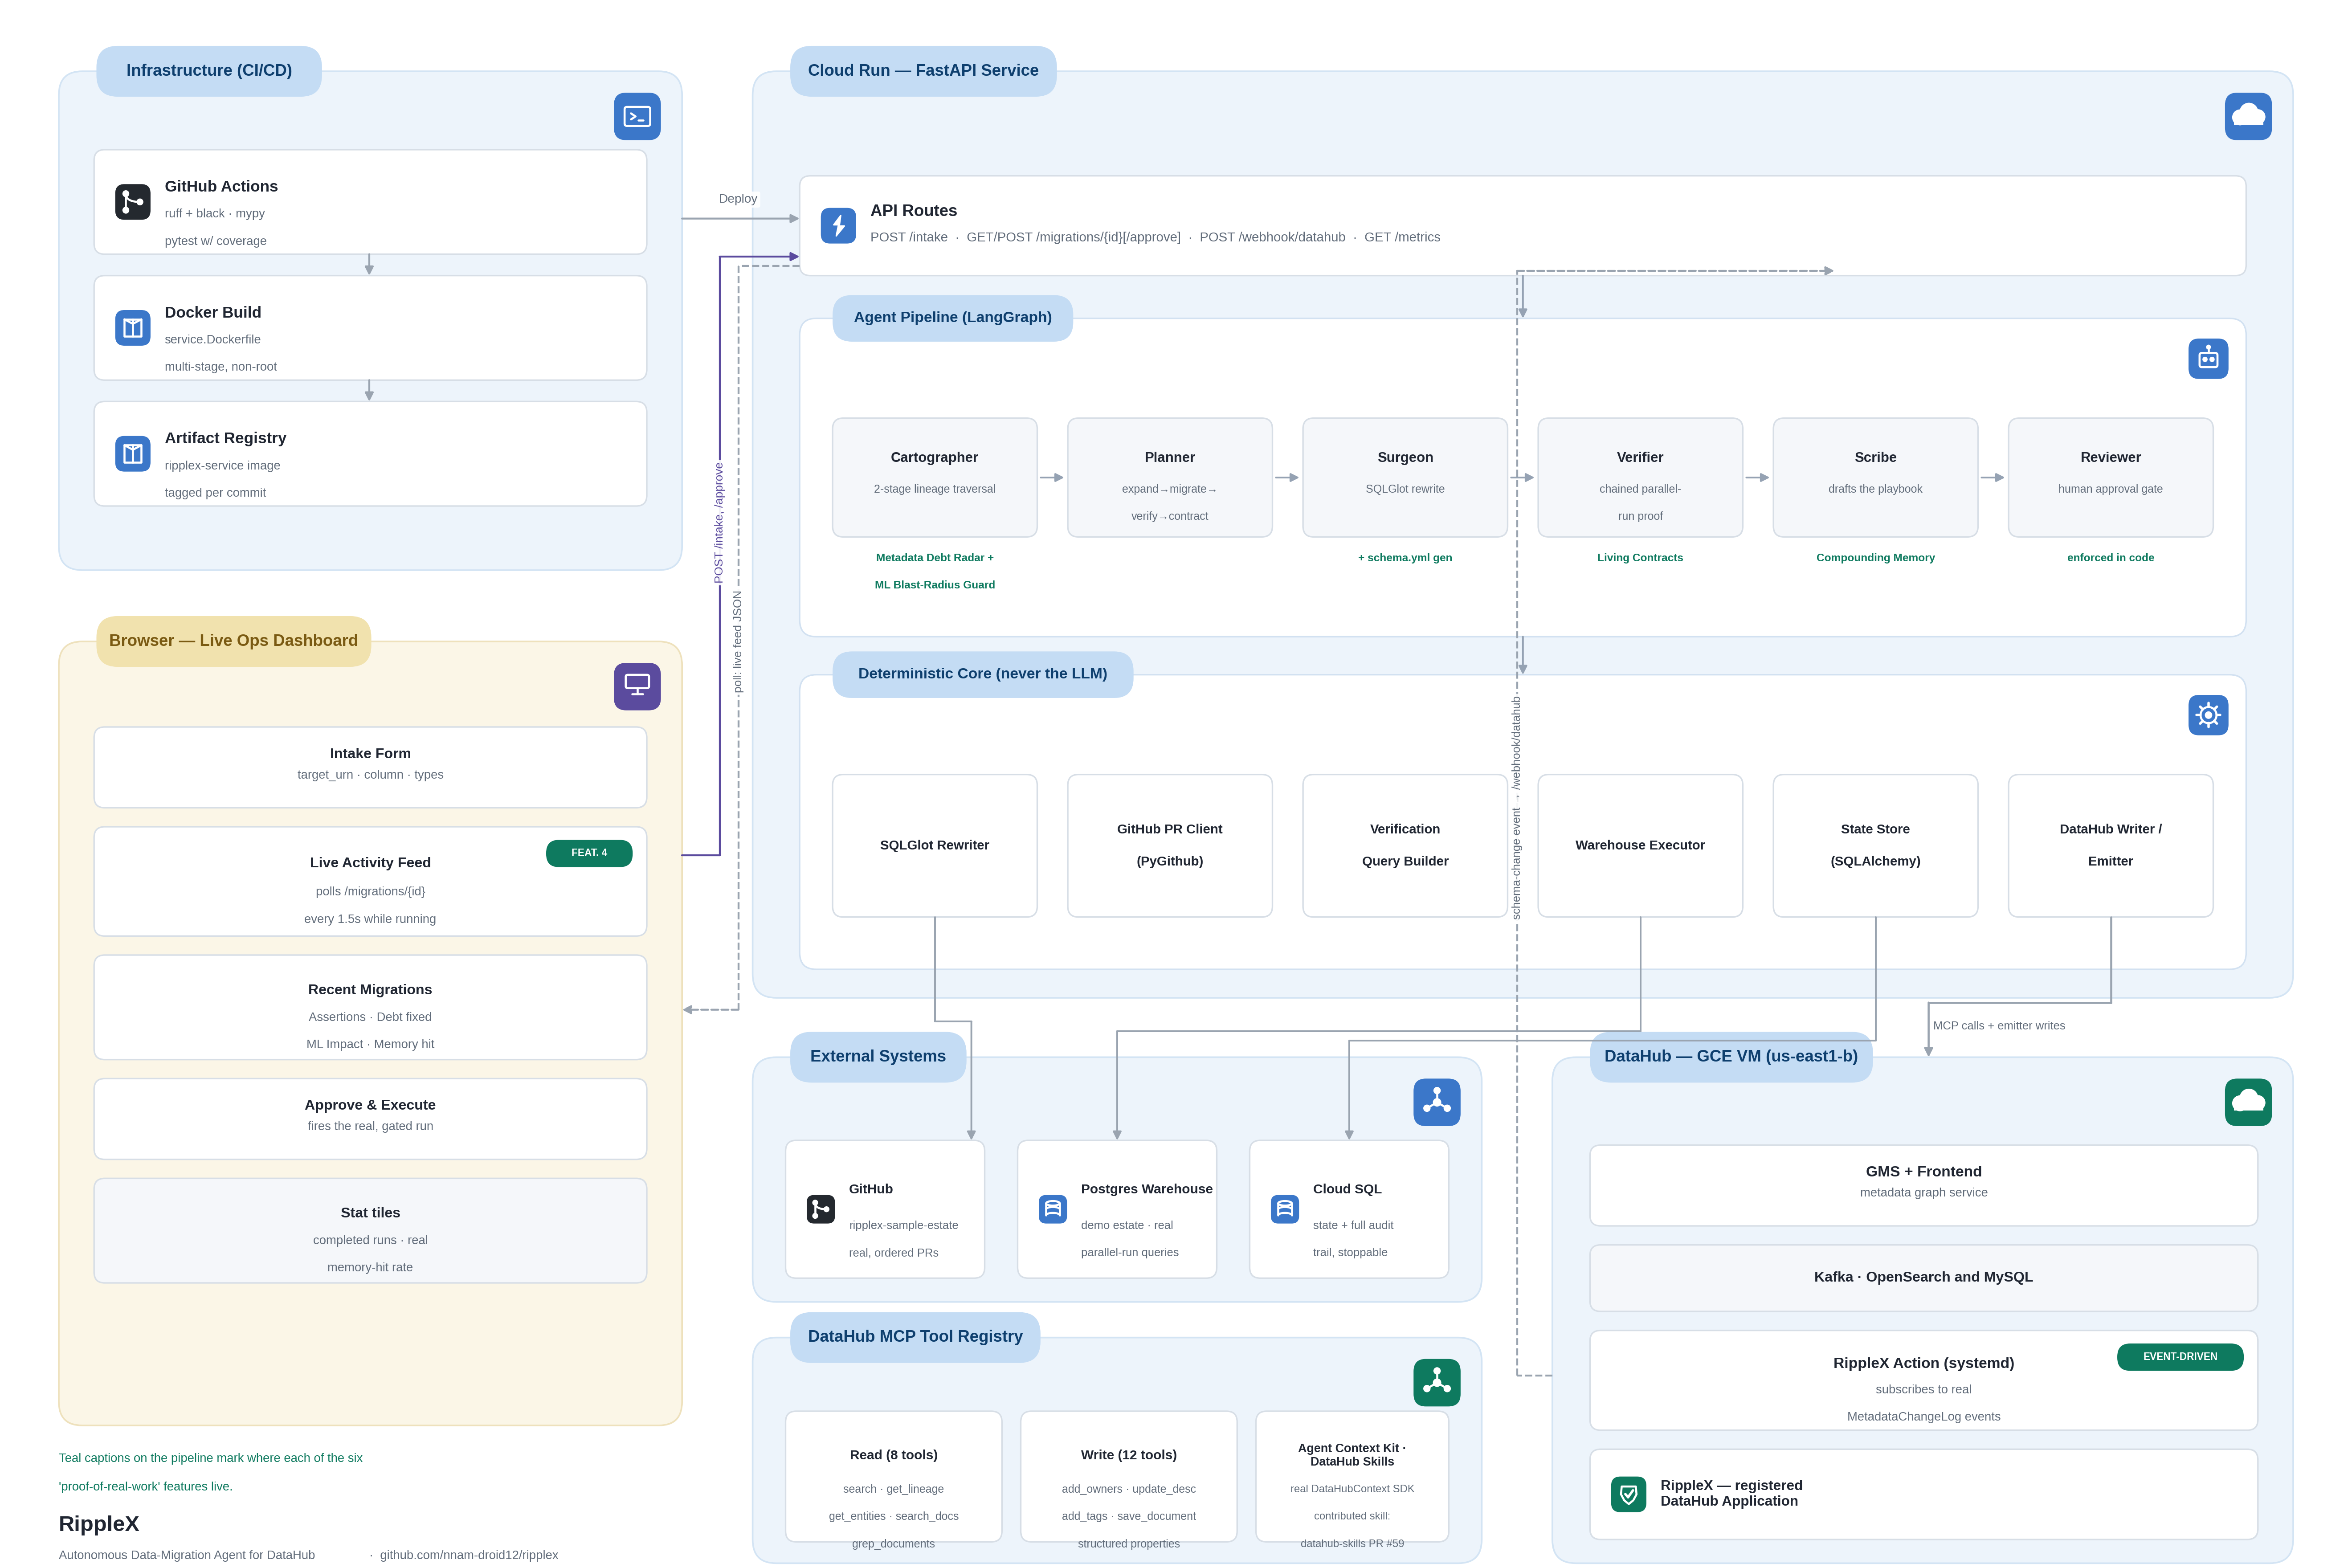
Task: Click the Approve & Execute card
Action: point(370,1119)
